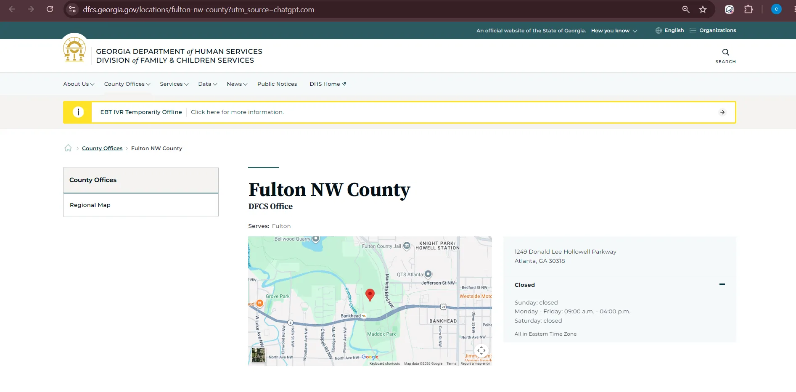
Task: Click the Georgia DHS seal logo
Action: (74, 50)
